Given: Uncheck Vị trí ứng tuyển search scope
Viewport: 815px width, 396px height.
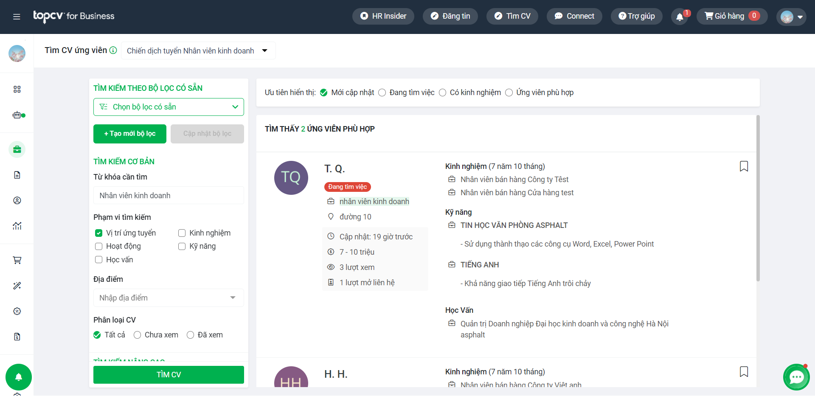Looking at the screenshot, I should 98,233.
